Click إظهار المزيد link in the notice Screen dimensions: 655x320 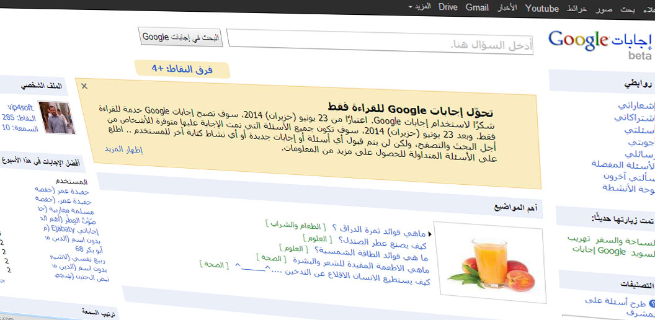tap(123, 149)
